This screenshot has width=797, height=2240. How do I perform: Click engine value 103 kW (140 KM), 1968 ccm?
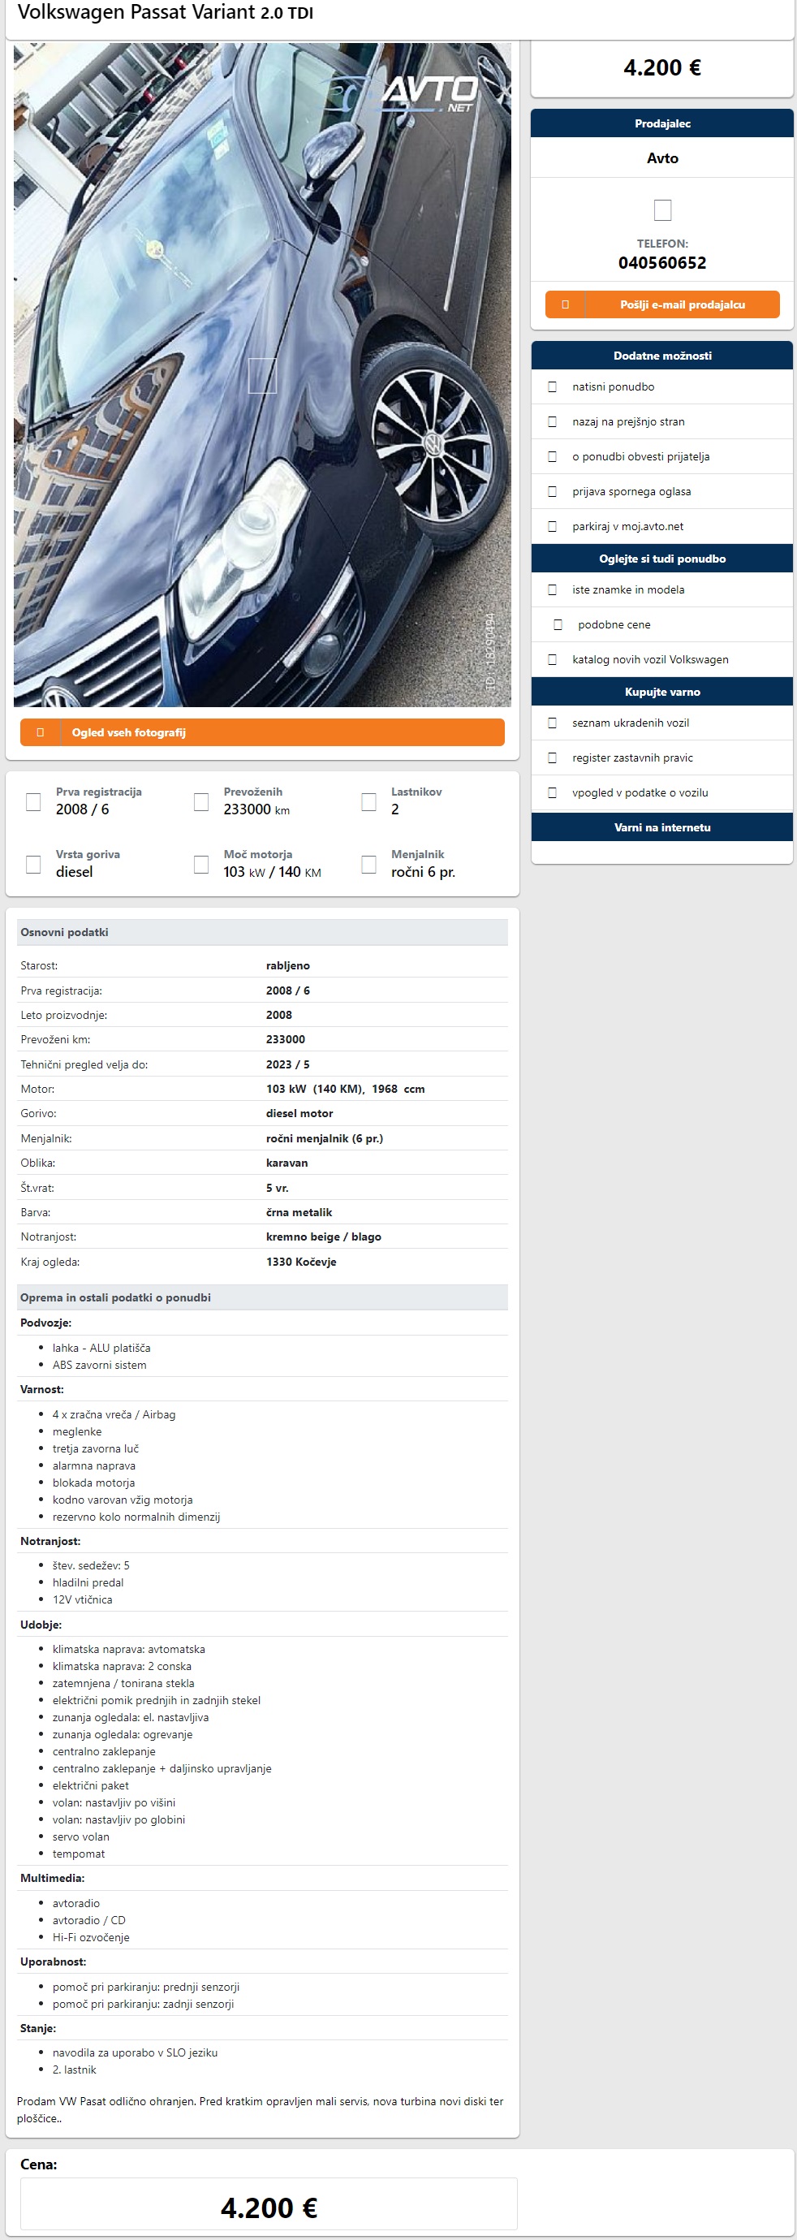[x=345, y=1089]
